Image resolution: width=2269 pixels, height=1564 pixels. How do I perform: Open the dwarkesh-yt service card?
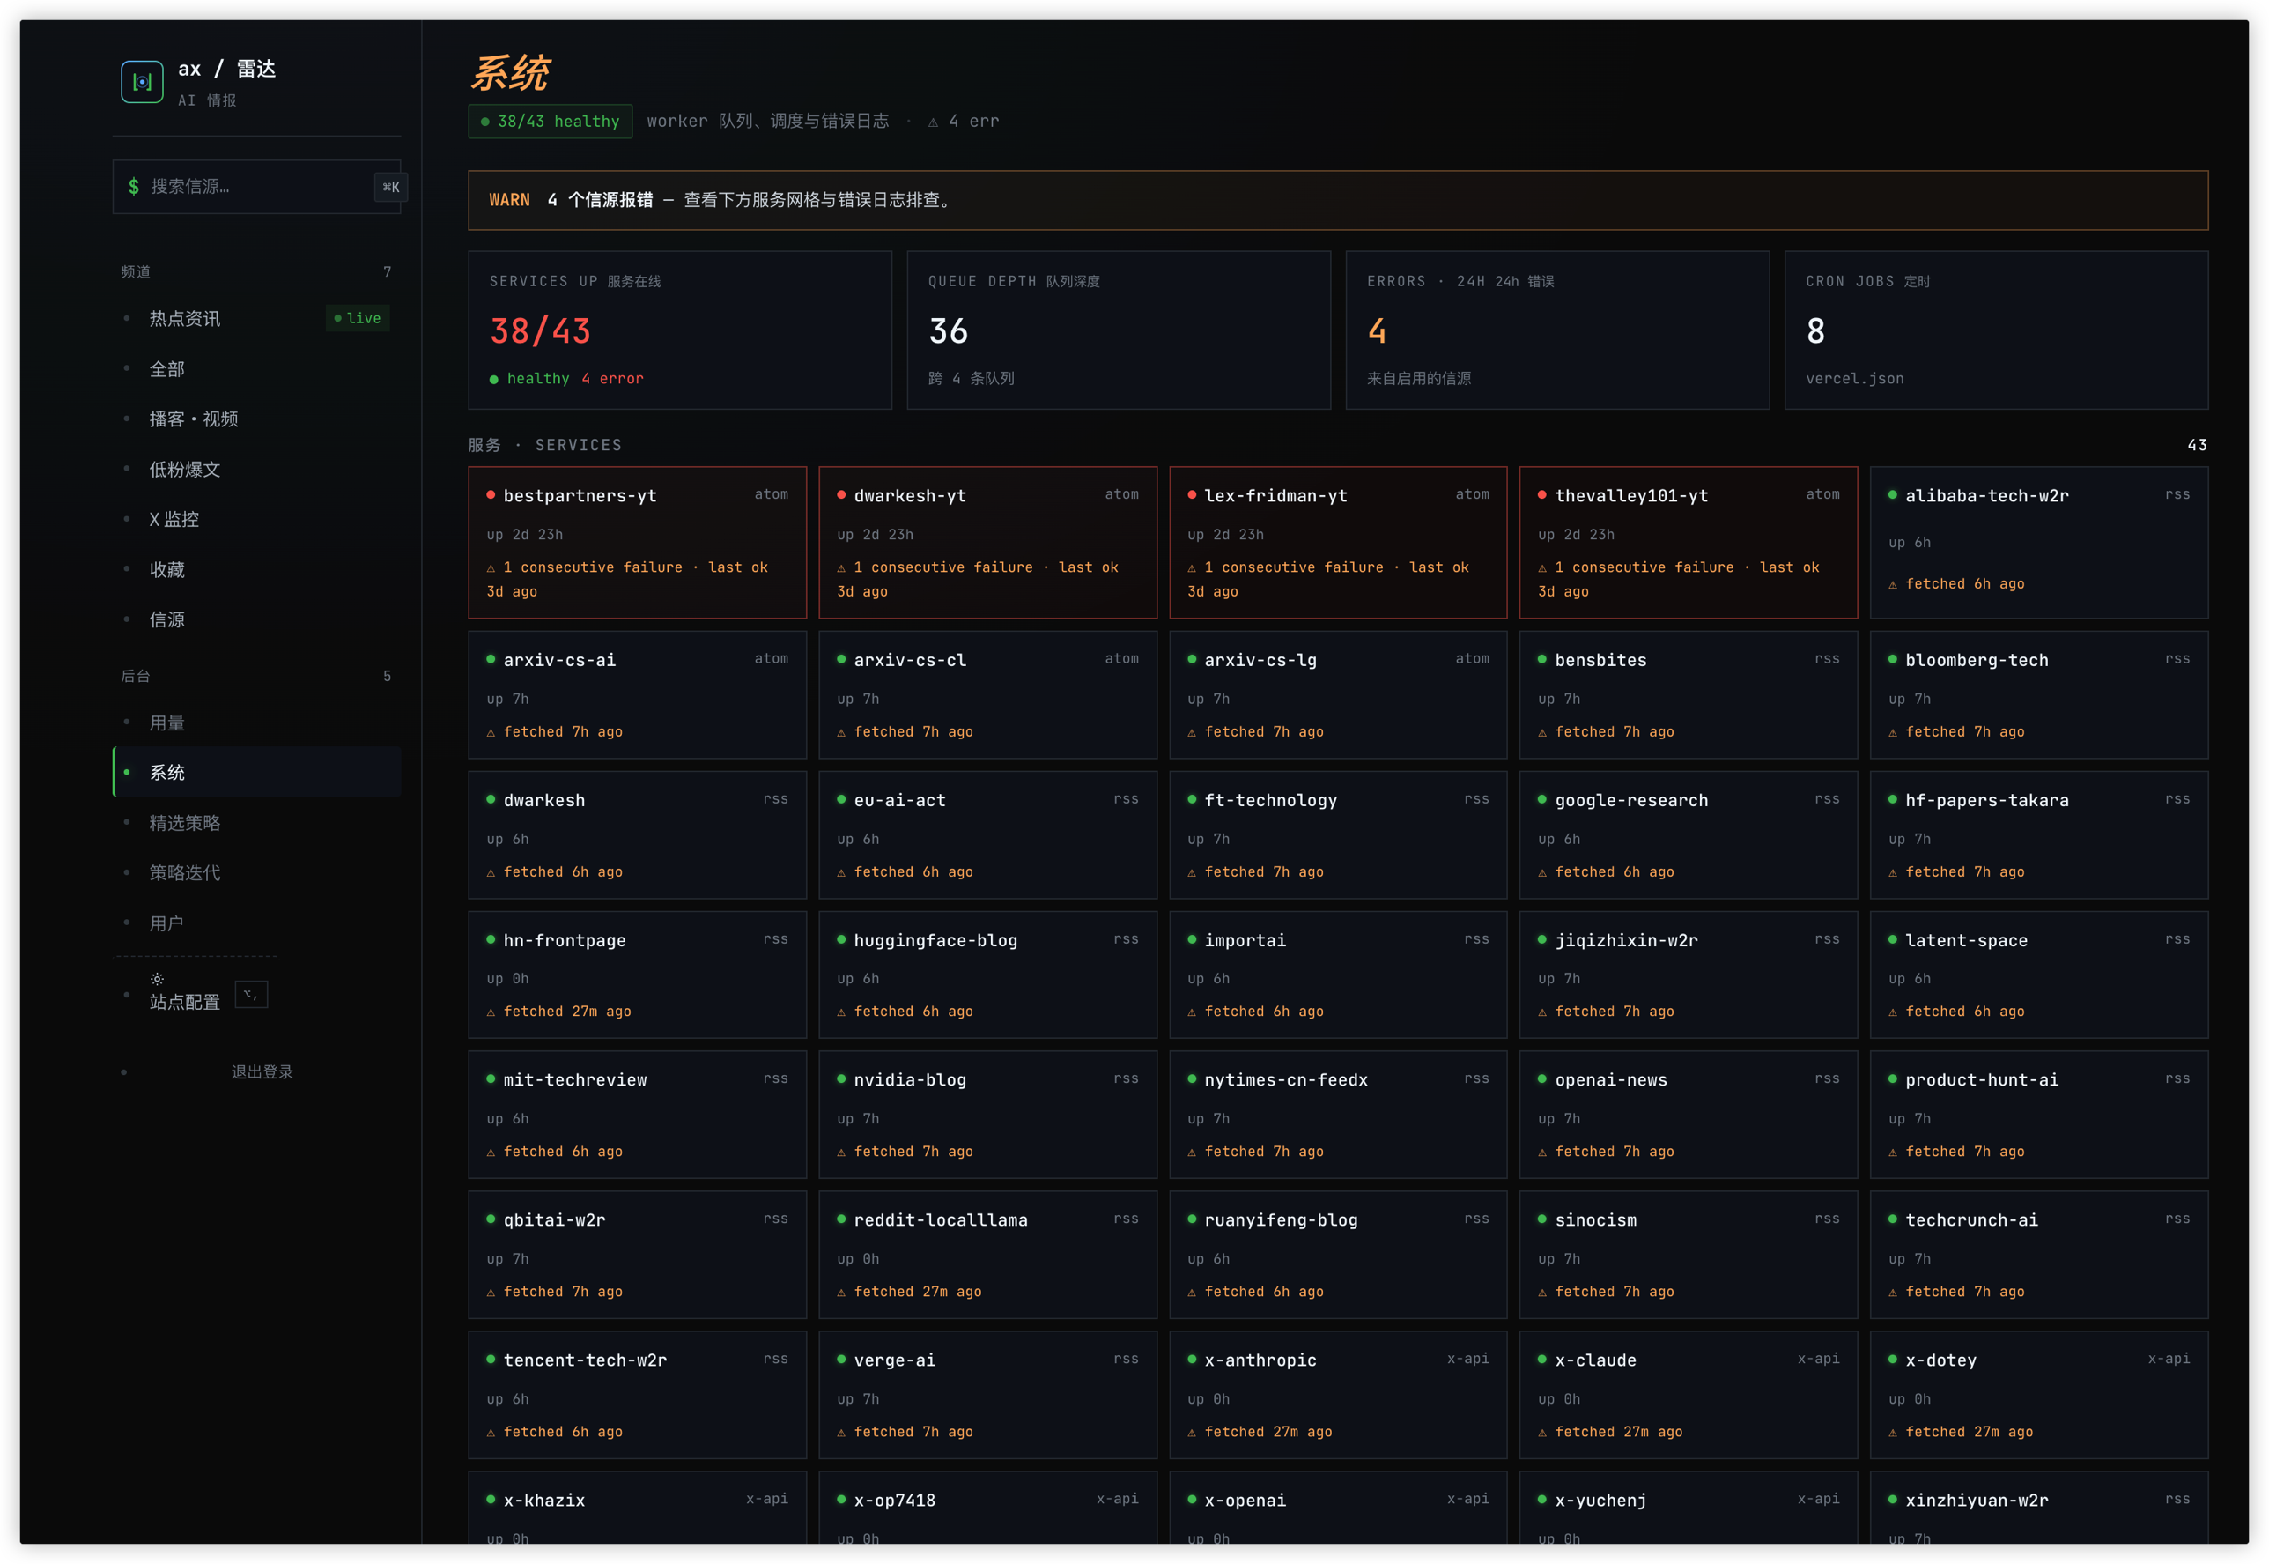click(987, 543)
